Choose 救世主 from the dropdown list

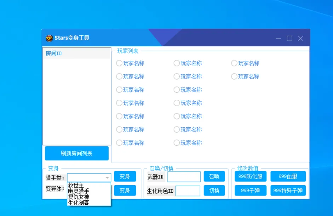pos(76,185)
